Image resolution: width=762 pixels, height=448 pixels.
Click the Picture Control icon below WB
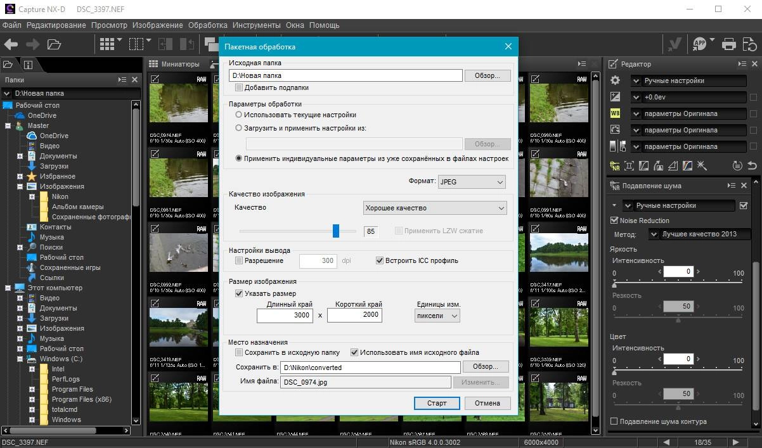point(615,130)
